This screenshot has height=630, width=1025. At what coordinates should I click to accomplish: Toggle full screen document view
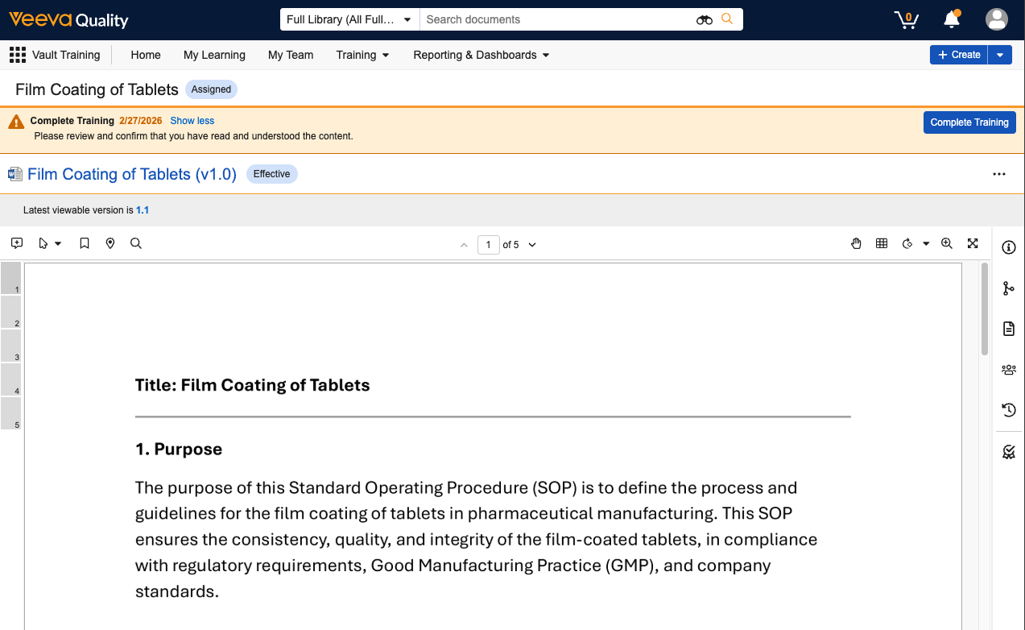[x=973, y=243]
